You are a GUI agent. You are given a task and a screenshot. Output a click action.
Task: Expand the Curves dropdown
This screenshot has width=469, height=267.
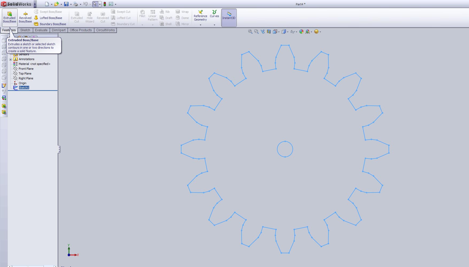214,25
